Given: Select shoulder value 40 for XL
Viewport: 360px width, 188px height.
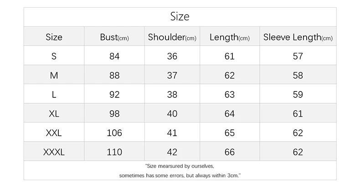Looking at the screenshot, I should (x=172, y=114).
